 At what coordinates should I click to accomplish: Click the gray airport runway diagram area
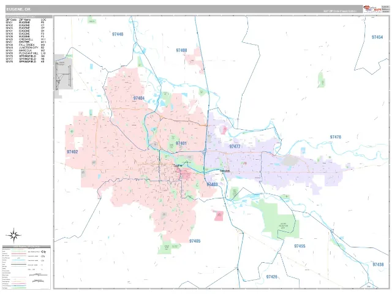64,75
